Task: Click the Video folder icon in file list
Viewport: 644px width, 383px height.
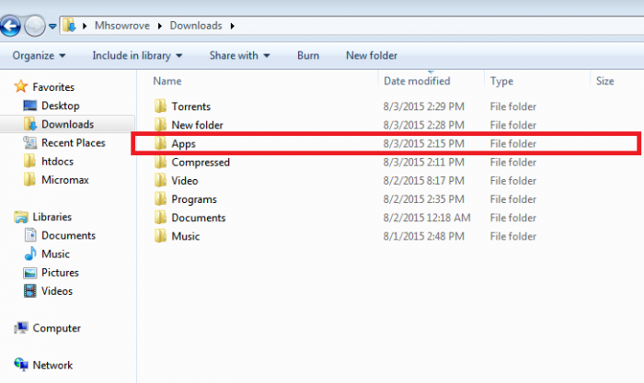Action: (160, 180)
